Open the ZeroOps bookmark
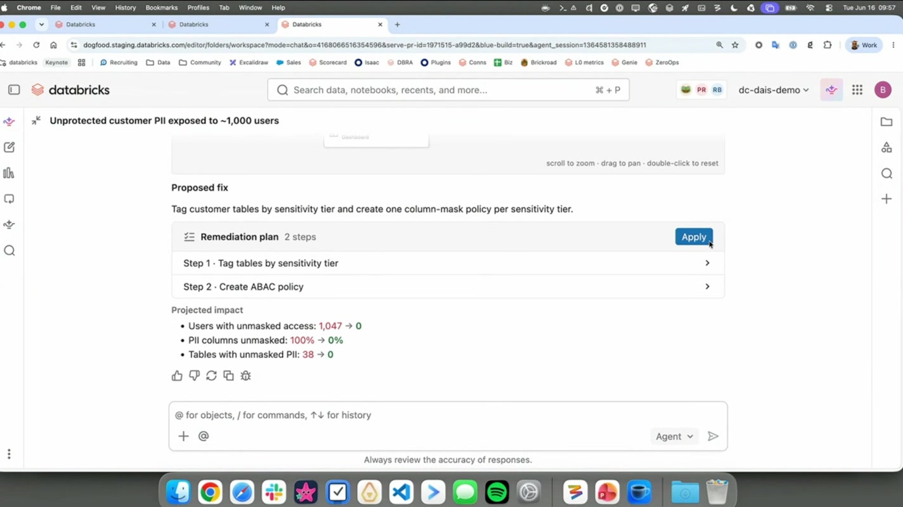 [661, 63]
